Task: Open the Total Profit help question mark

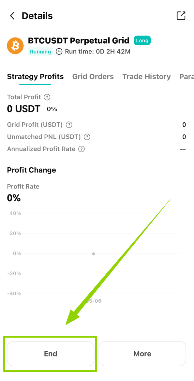Action: (47, 97)
